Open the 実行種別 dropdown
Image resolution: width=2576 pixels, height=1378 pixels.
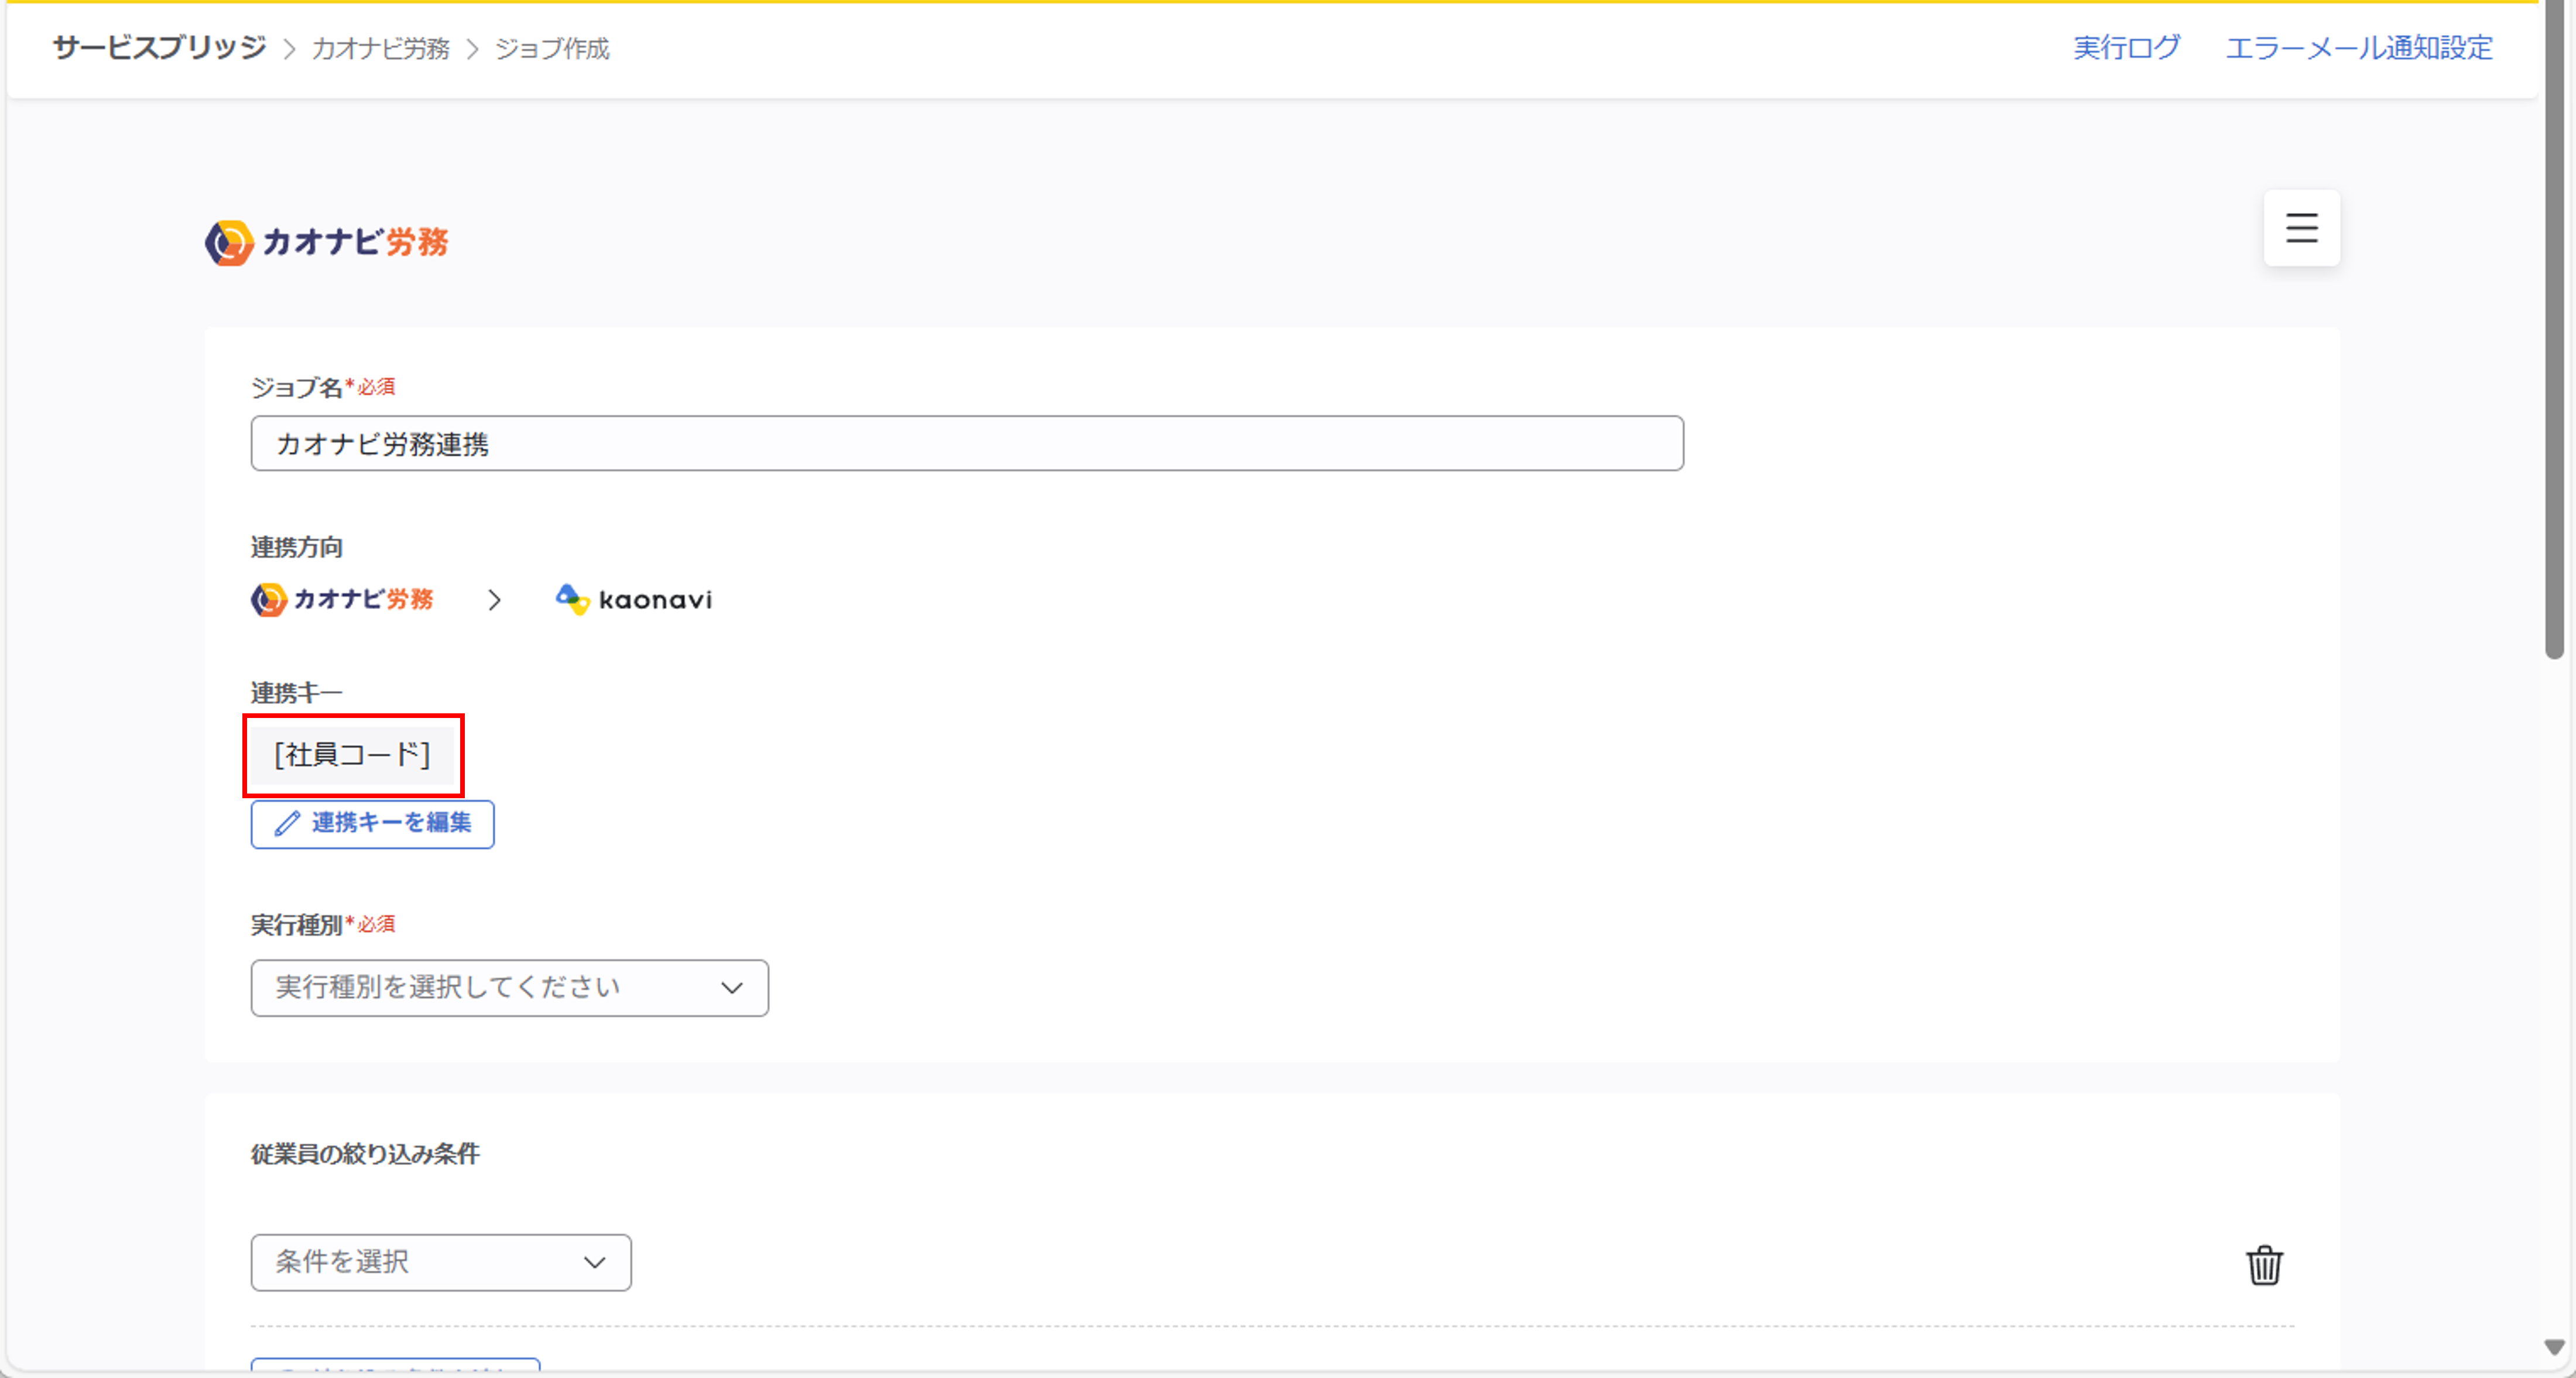(x=509, y=988)
